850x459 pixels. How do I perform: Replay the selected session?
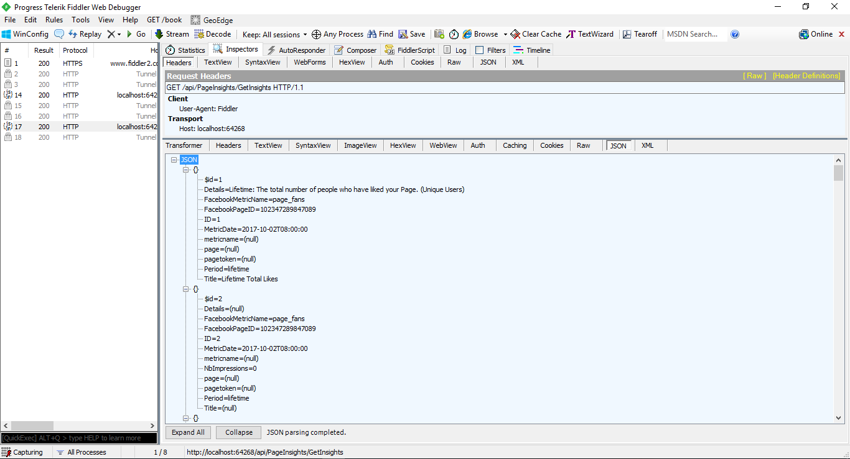pos(85,34)
